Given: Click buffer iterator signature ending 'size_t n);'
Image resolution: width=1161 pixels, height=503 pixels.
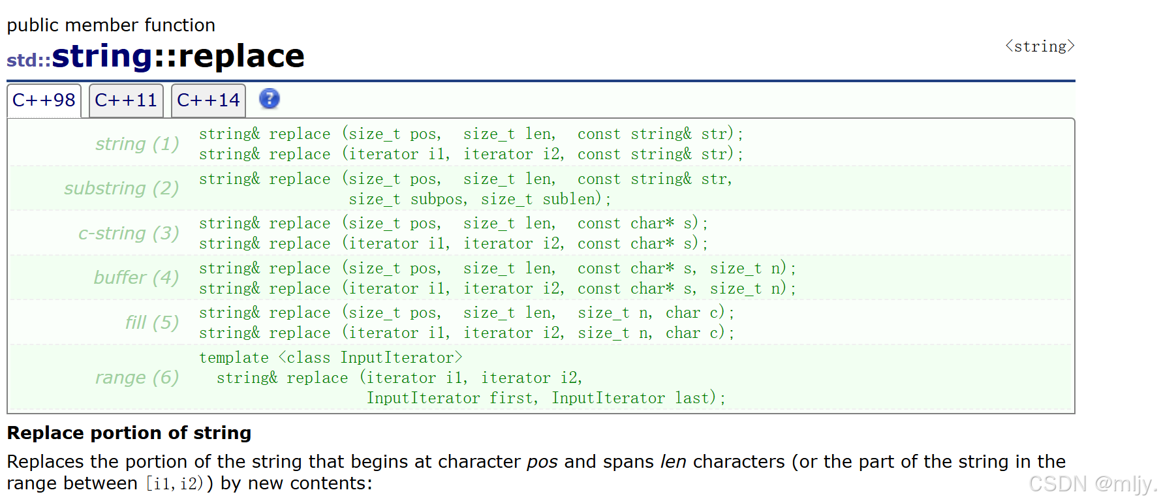Looking at the screenshot, I should pyautogui.click(x=497, y=288).
